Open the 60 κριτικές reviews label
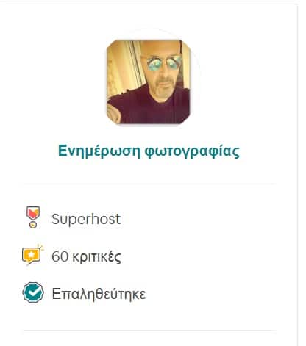Image resolution: width=306 pixels, height=346 pixels. click(86, 256)
